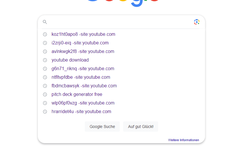
Task: Open the Weitere Informationen link
Action: (183, 140)
